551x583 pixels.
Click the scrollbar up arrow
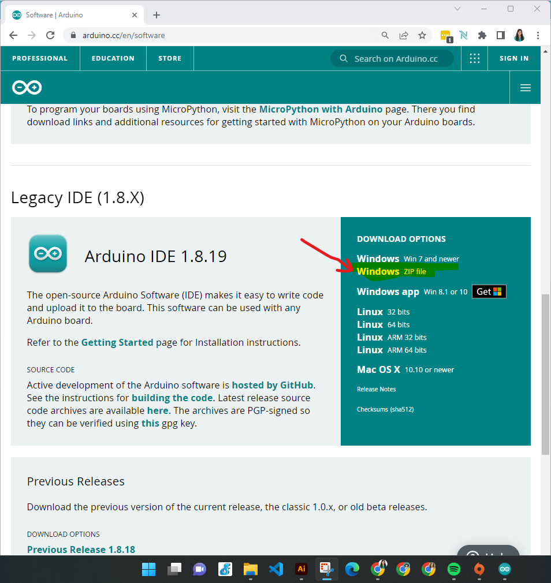pyautogui.click(x=545, y=51)
